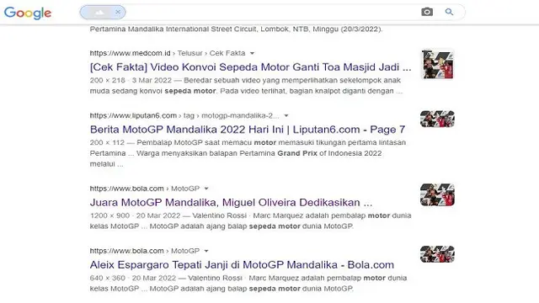539x303 pixels.
Task: Click the Juara MotoGP result thumbnail image
Action: tap(437, 194)
